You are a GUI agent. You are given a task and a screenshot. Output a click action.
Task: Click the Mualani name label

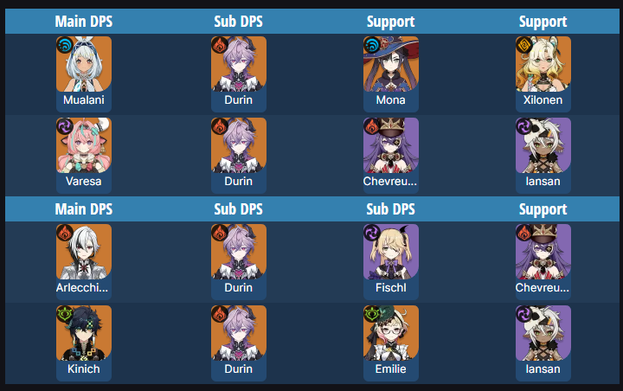pyautogui.click(x=84, y=99)
